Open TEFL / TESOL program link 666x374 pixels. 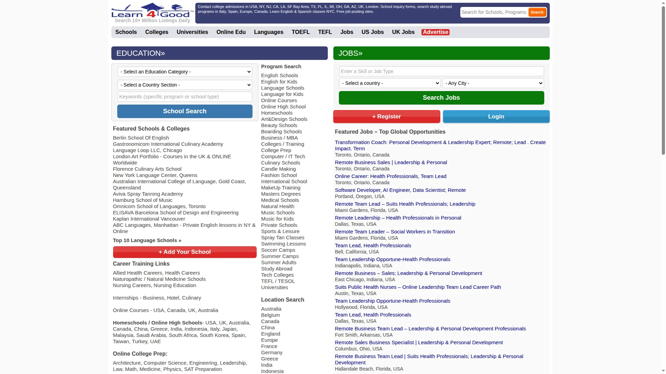[278, 281]
